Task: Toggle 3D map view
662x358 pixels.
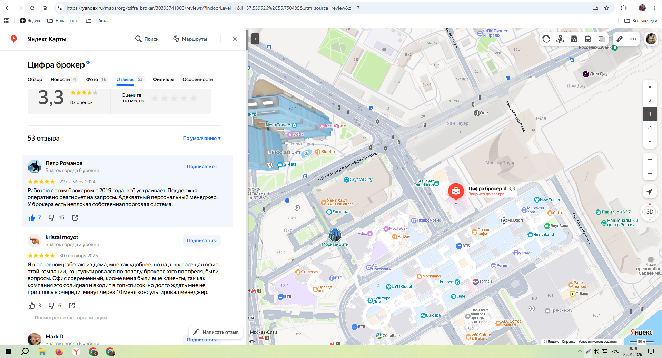Action: pyautogui.click(x=650, y=212)
